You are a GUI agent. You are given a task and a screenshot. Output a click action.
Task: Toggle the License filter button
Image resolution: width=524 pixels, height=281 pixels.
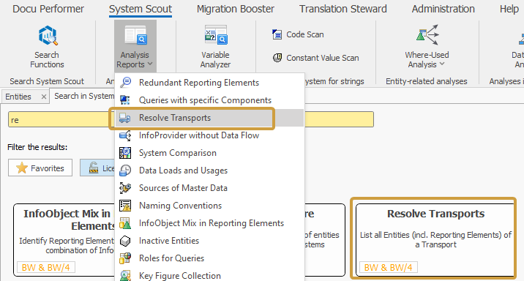(97, 168)
